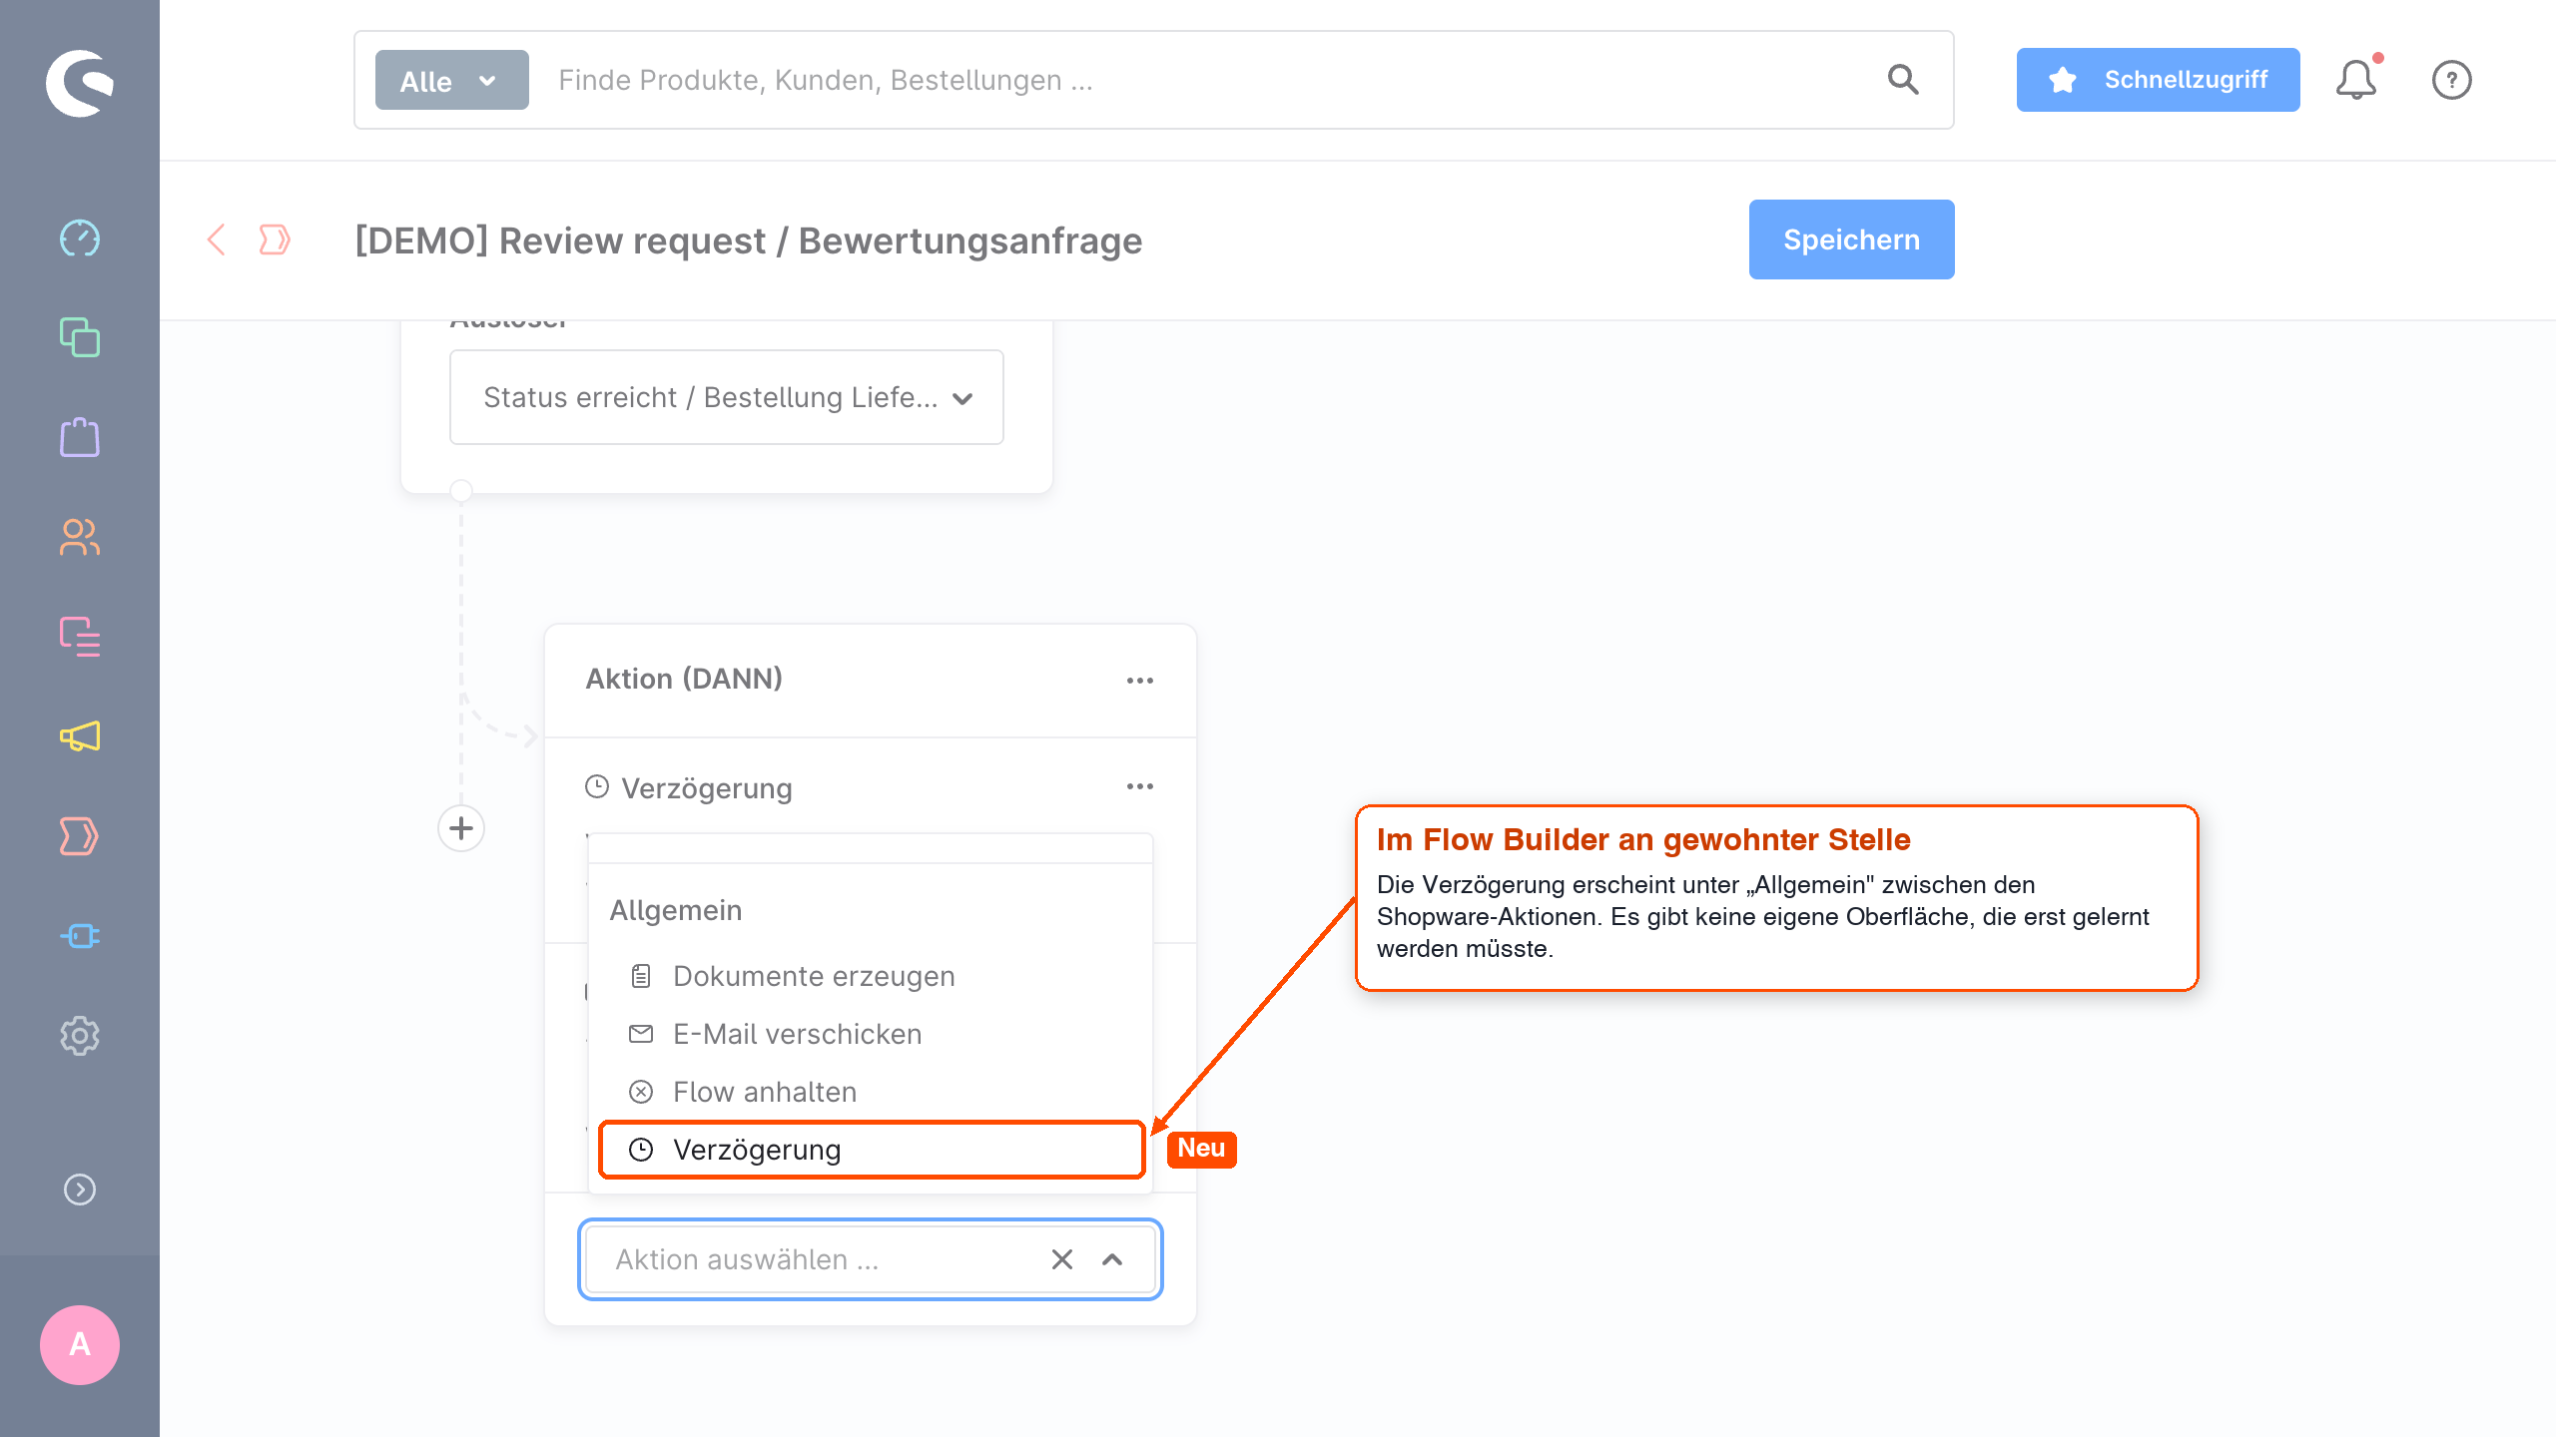Open the Marketing megaphone icon
The width and height of the screenshot is (2556, 1437).
80,736
